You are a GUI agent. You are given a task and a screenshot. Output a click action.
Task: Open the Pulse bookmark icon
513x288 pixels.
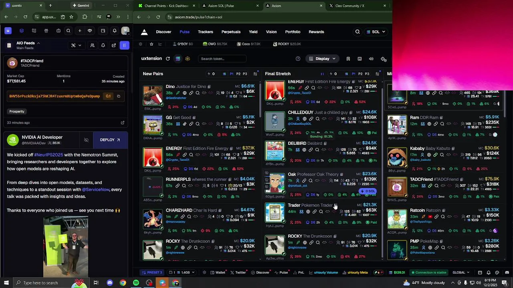click(x=348, y=59)
